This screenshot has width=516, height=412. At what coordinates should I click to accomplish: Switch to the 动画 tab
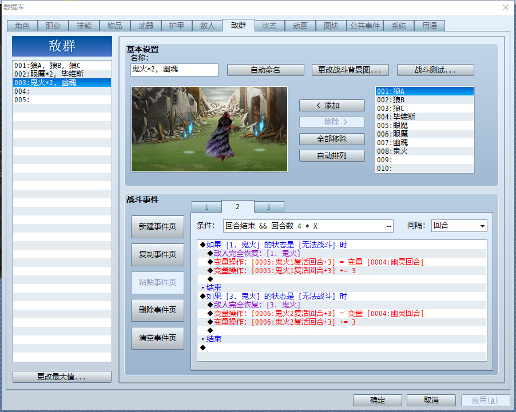point(300,26)
